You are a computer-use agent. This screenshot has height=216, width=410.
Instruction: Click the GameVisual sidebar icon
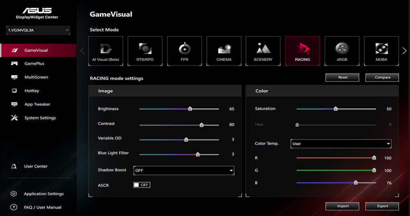click(14, 50)
